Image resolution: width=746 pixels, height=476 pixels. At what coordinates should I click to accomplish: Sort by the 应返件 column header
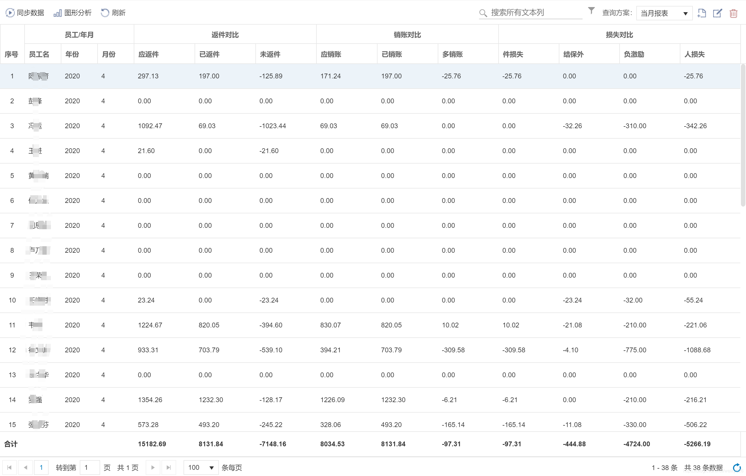pyautogui.click(x=148, y=54)
